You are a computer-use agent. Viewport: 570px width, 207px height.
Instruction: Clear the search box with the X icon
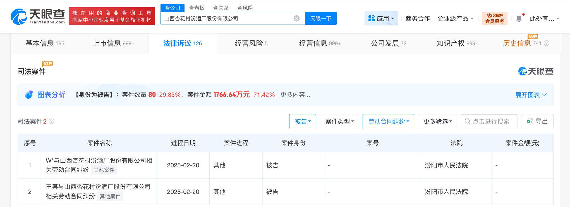(296, 18)
